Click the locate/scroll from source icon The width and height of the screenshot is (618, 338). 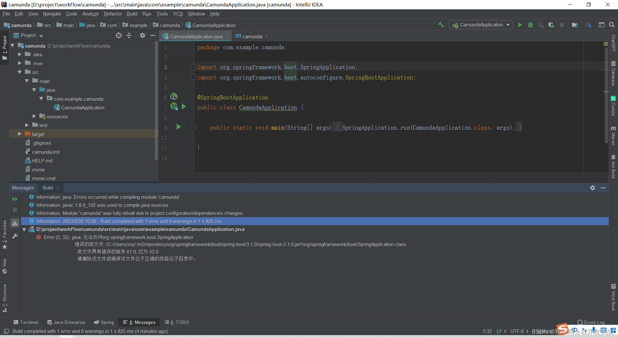click(119, 35)
